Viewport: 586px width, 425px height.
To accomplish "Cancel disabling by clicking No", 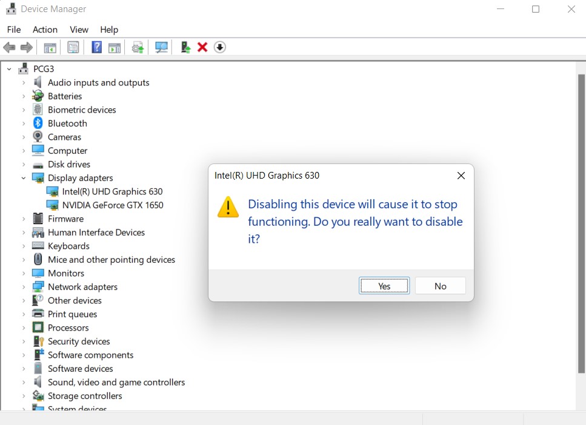I will [x=440, y=286].
